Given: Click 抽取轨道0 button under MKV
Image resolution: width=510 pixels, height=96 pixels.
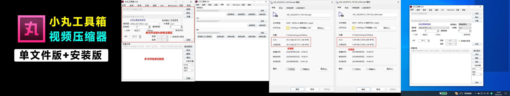Looking at the screenshot, I should [262, 37].
